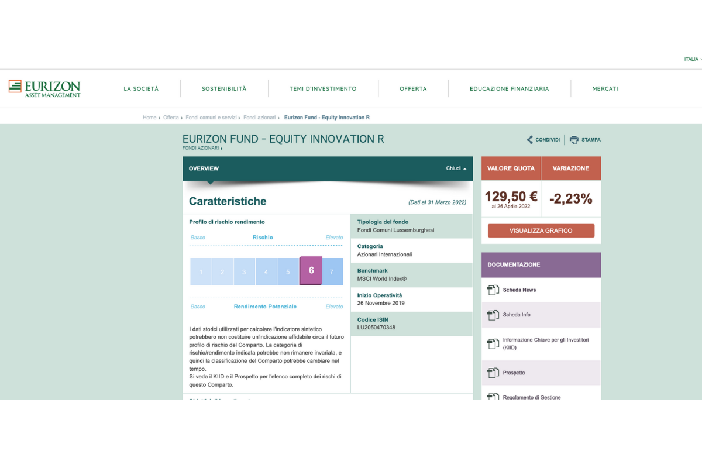Screen dimensions: 702x468
Task: Open the La Società menu
Action: coord(141,89)
